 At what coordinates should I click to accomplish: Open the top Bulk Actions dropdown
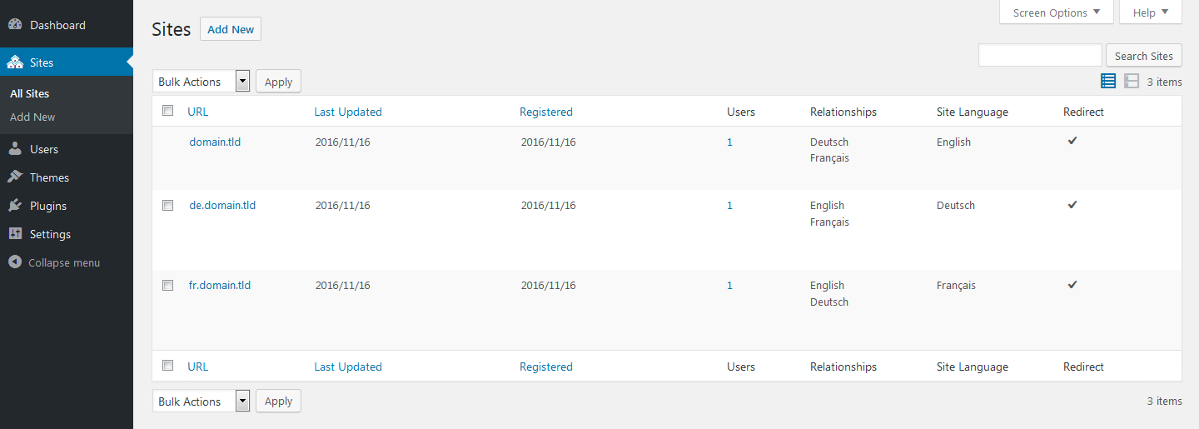[201, 81]
